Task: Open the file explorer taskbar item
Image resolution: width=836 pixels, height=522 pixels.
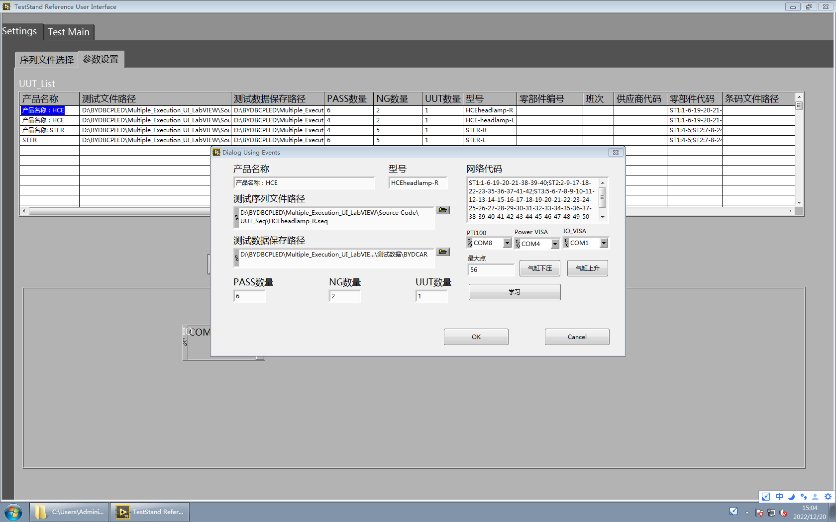Action: [x=69, y=512]
